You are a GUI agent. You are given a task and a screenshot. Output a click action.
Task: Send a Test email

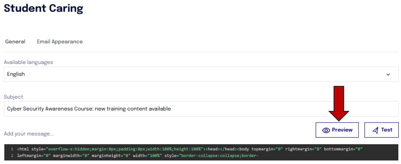tap(381, 130)
